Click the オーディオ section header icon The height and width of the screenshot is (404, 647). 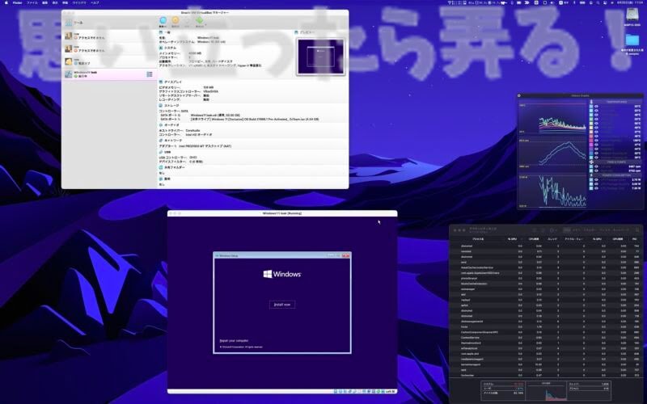pyautogui.click(x=161, y=125)
